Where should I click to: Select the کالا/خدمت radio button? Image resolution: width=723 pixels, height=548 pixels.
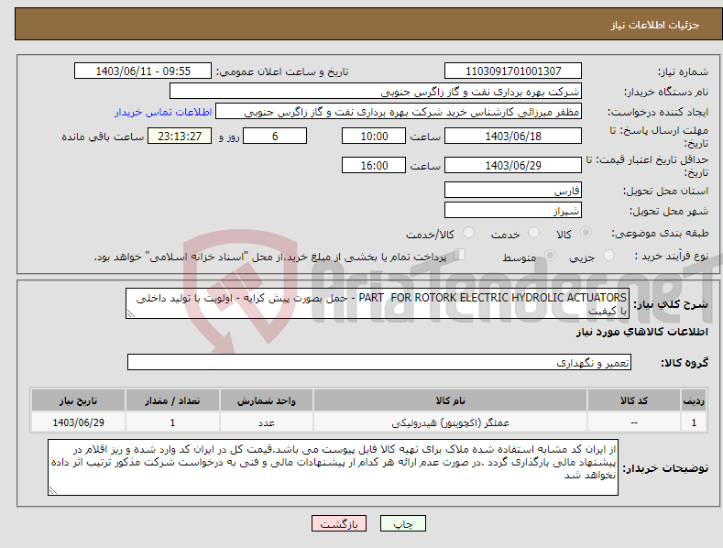(x=468, y=233)
